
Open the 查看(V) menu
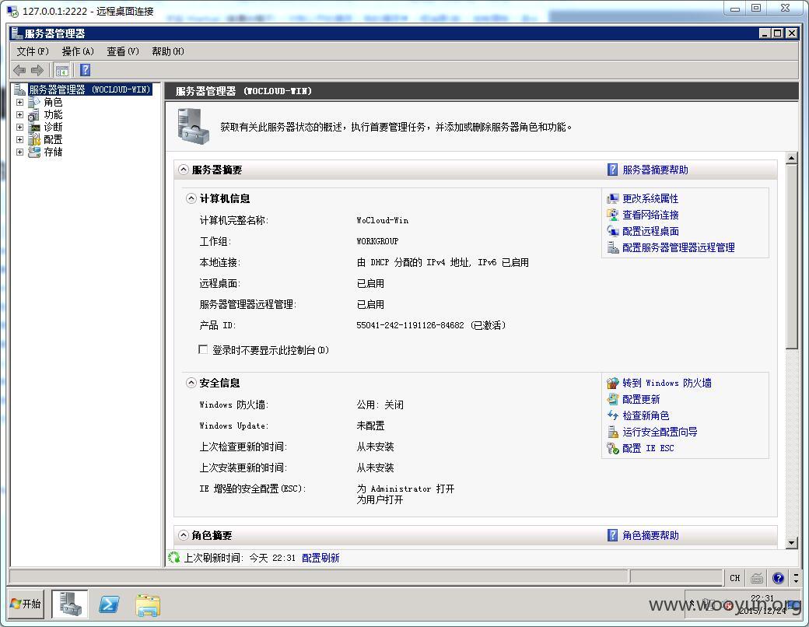click(123, 51)
